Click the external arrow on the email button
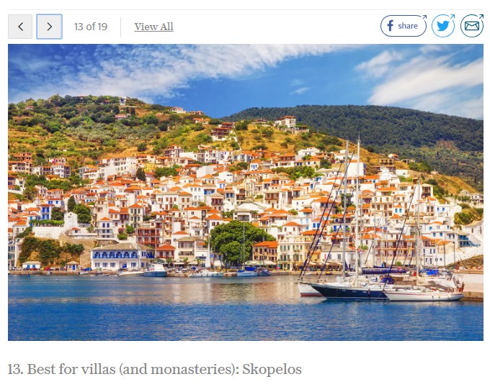490x387 pixels. click(481, 17)
